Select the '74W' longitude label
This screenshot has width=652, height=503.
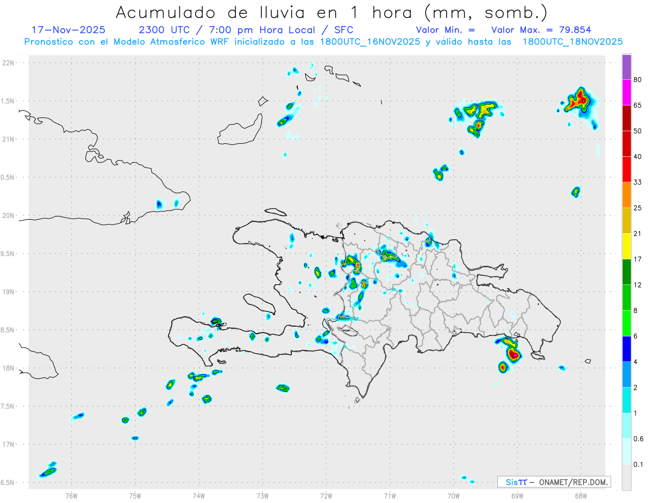199,495
